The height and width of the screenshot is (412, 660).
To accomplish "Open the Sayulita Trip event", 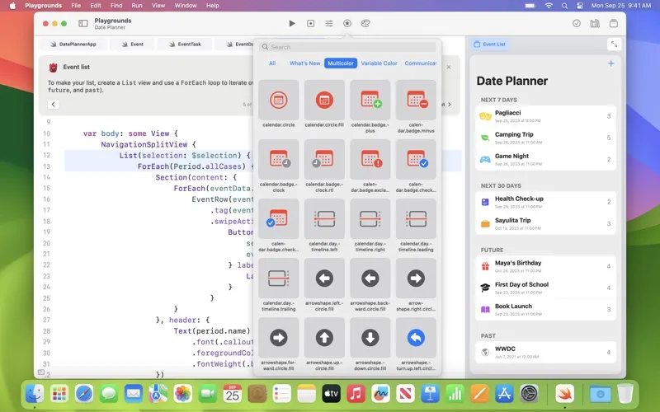I will point(545,223).
